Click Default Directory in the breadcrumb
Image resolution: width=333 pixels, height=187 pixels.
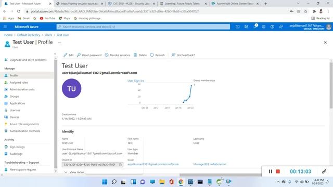(x=29, y=35)
